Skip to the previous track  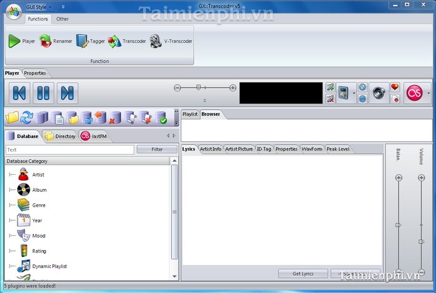[19, 93]
